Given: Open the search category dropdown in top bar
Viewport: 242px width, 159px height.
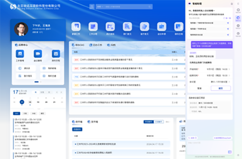Looking at the screenshot, I should [100, 6].
